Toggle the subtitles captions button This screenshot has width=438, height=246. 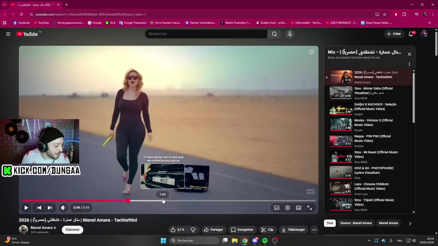tap(276, 207)
